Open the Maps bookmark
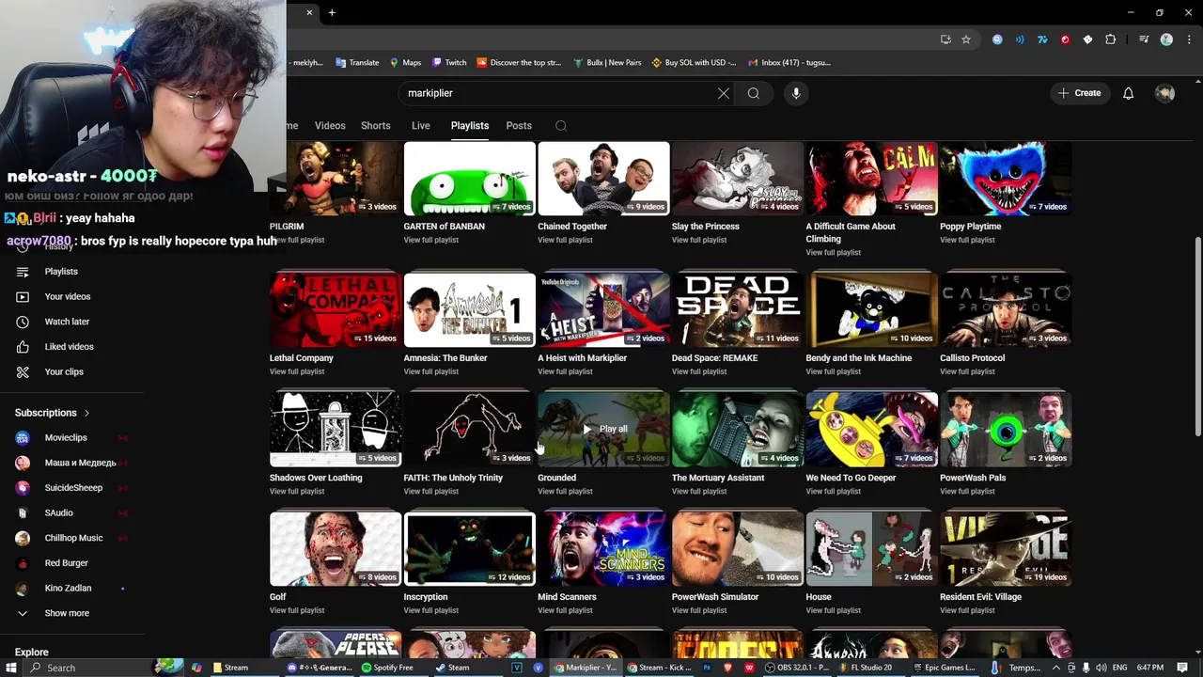This screenshot has width=1203, height=677. pos(405,63)
